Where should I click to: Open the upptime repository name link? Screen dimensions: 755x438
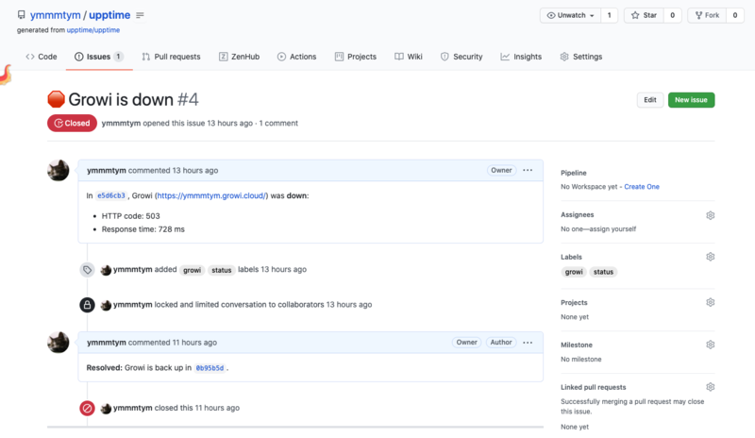click(109, 15)
